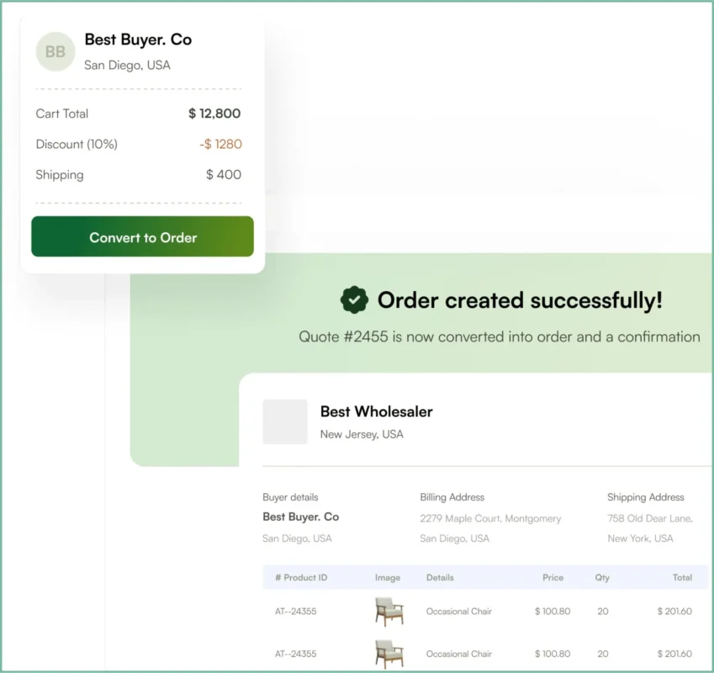Click the Details column header

tap(440, 578)
